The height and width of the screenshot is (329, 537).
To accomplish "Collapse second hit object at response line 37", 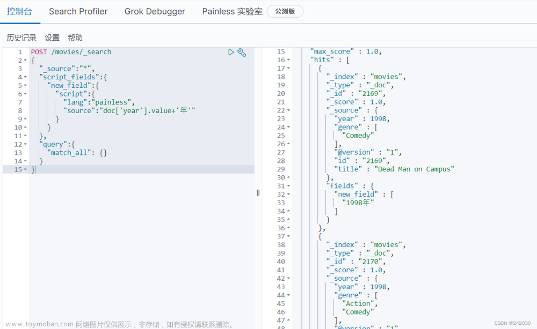I will coord(288,236).
